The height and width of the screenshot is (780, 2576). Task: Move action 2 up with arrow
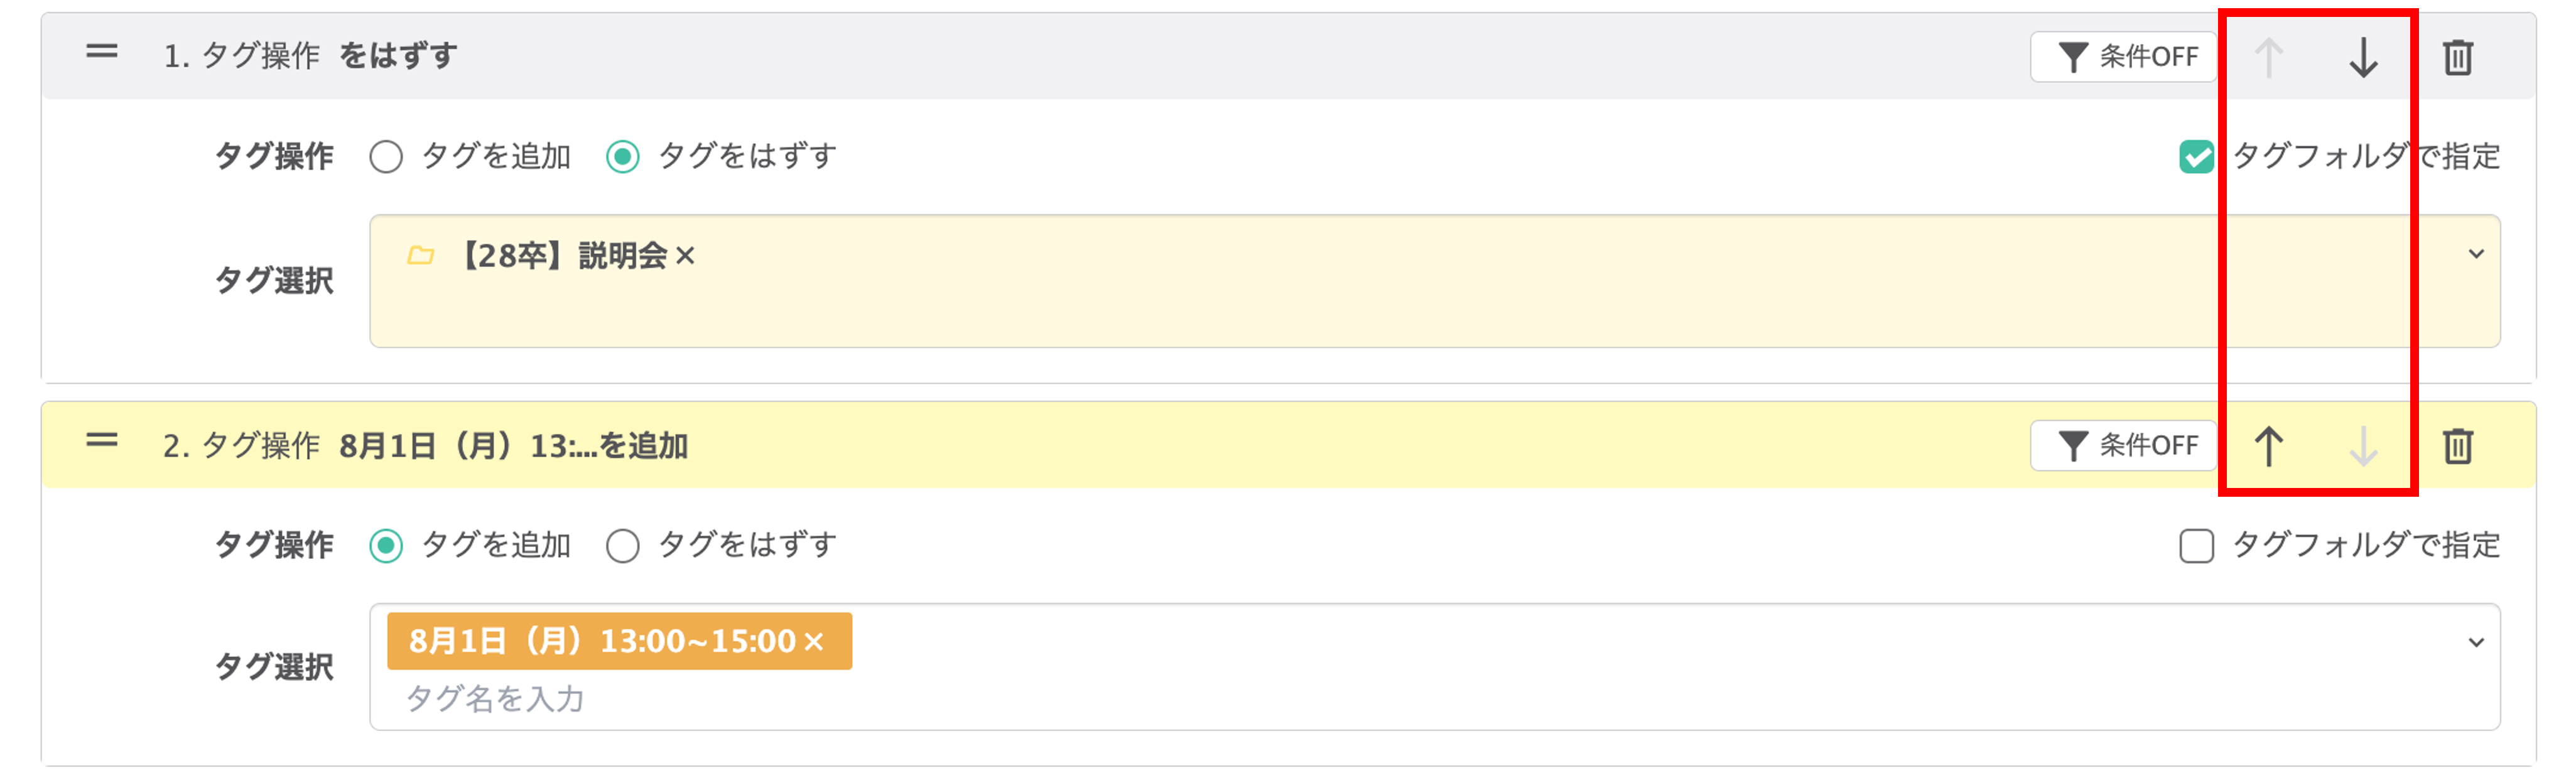click(x=2268, y=446)
